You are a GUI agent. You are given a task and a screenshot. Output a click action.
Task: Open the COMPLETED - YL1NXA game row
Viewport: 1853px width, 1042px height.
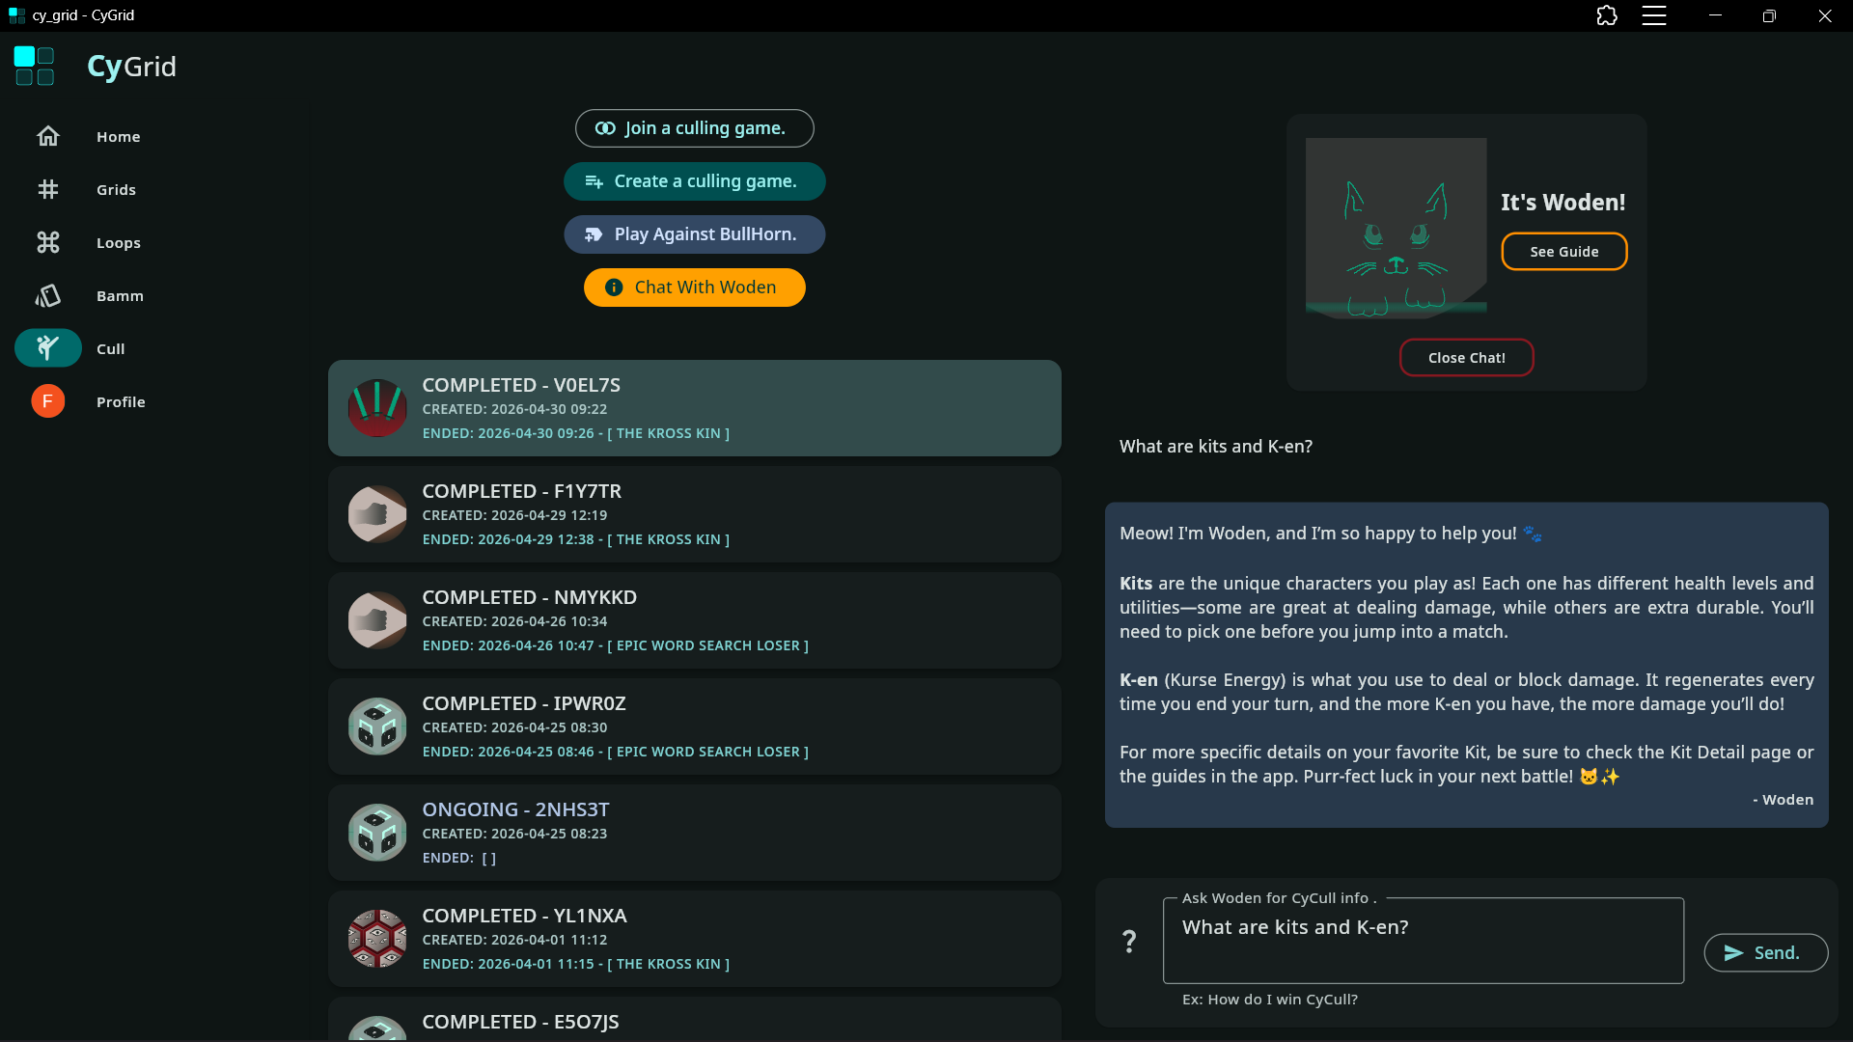pos(695,939)
